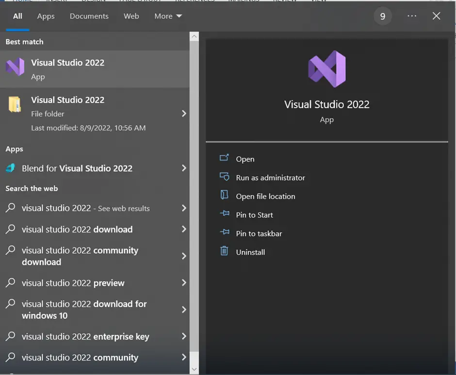Expand 'enterprise key' suggestion chevron
The image size is (456, 375).
[x=184, y=336]
